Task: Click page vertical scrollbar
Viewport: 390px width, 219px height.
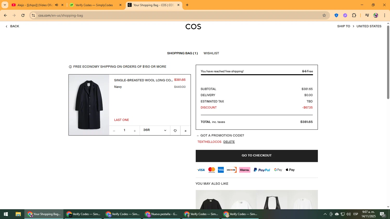Action: coord(388,62)
